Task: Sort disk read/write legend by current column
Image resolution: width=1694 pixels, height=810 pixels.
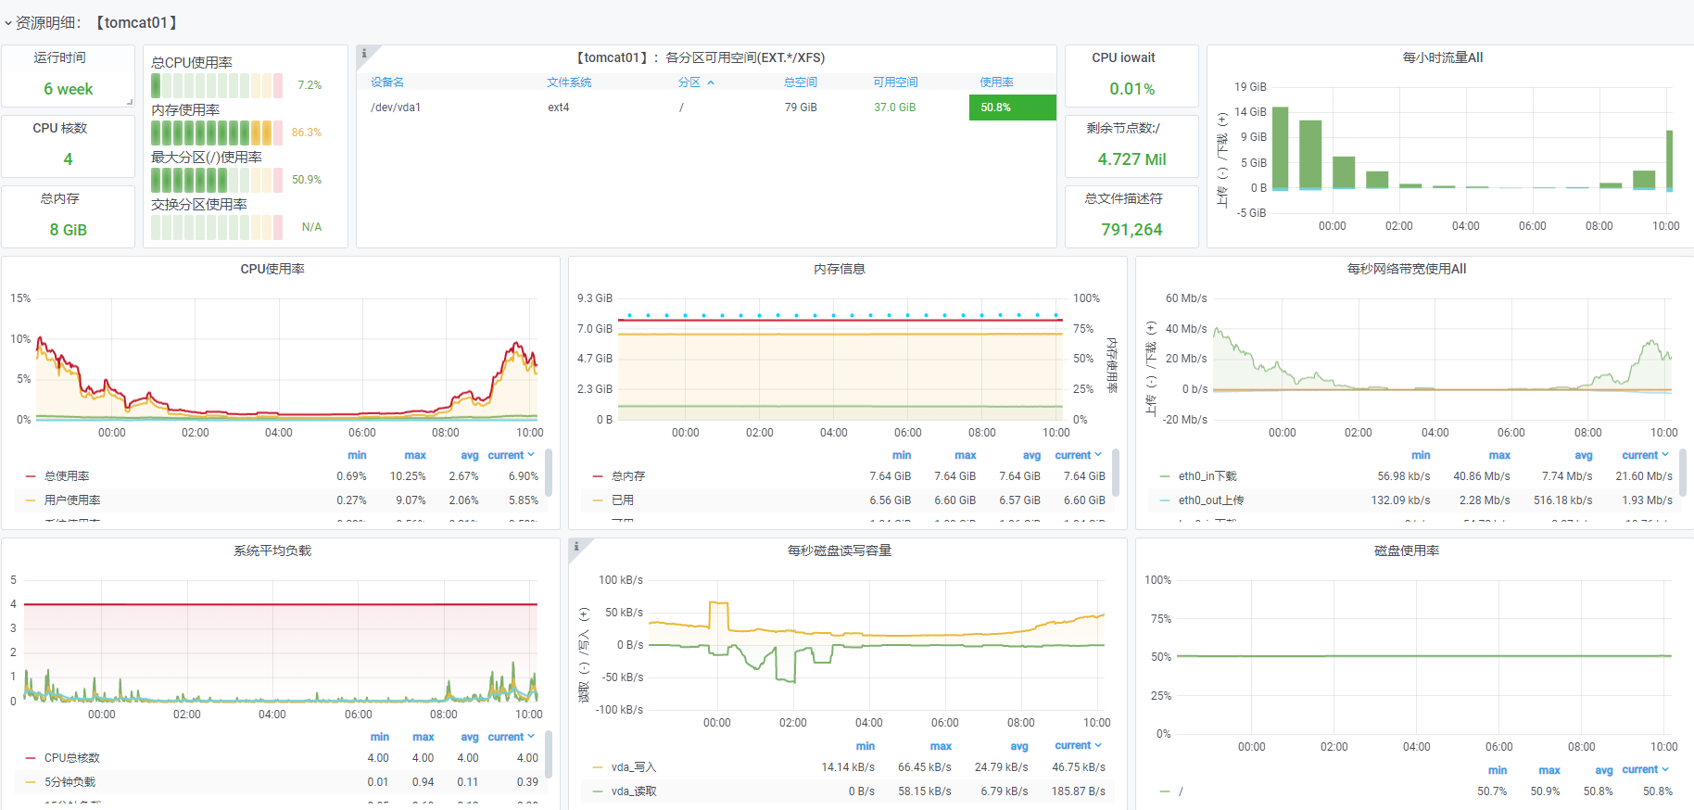Action: point(1078,745)
